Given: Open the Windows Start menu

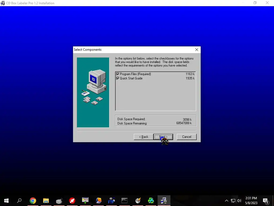Looking at the screenshot, I should [6, 201].
